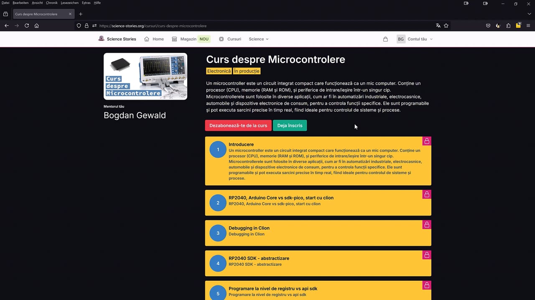Click the address bar URL field
Image resolution: width=535 pixels, height=300 pixels.
(263, 26)
